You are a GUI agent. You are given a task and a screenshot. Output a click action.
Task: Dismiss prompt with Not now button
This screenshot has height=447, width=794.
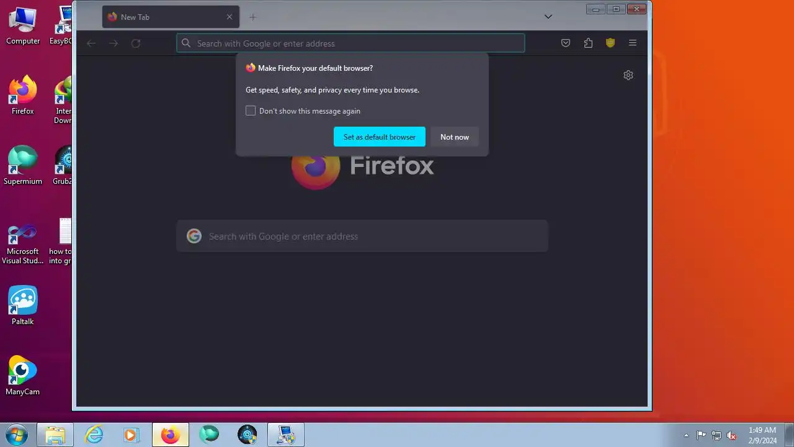455,137
